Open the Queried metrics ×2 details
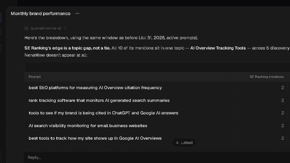This screenshot has height=163, width=290. pyautogui.click(x=46, y=28)
